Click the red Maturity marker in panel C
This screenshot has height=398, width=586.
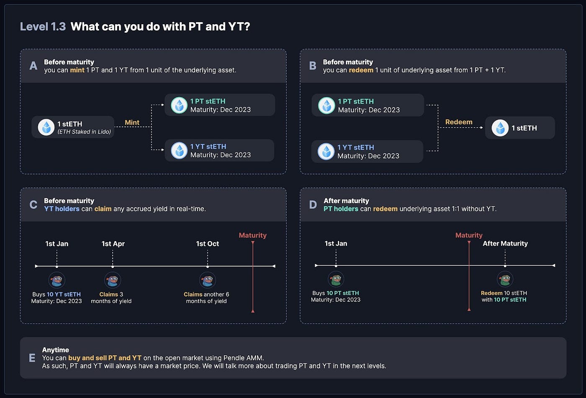pos(253,236)
